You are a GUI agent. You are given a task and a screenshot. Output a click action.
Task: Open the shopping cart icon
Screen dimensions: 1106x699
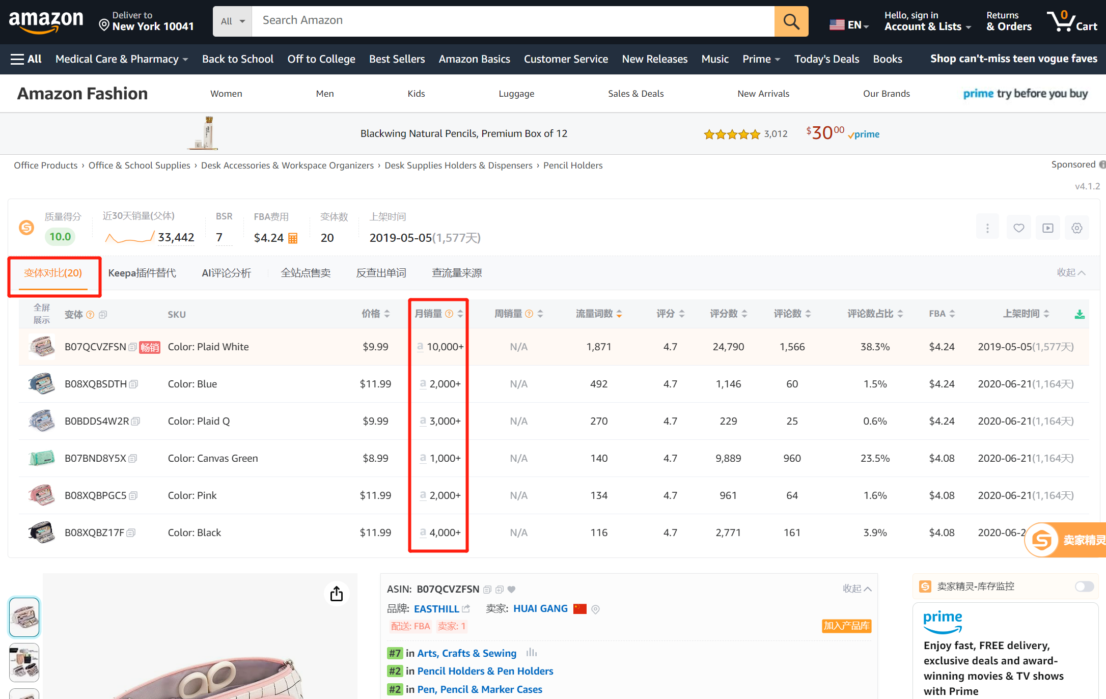pyautogui.click(x=1072, y=21)
